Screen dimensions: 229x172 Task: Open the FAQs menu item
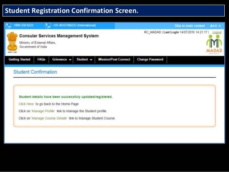(41, 60)
